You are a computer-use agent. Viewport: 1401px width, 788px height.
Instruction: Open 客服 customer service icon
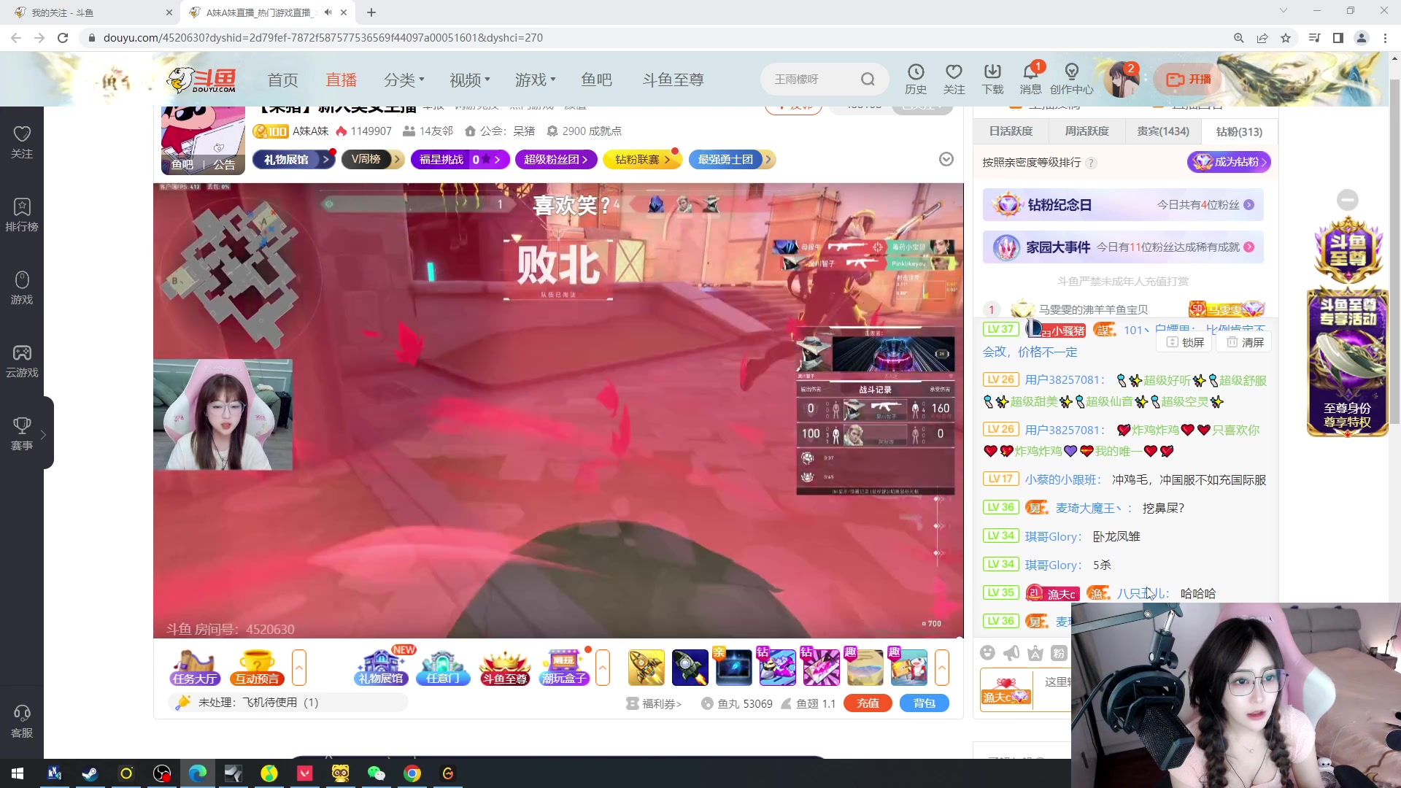pos(22,722)
